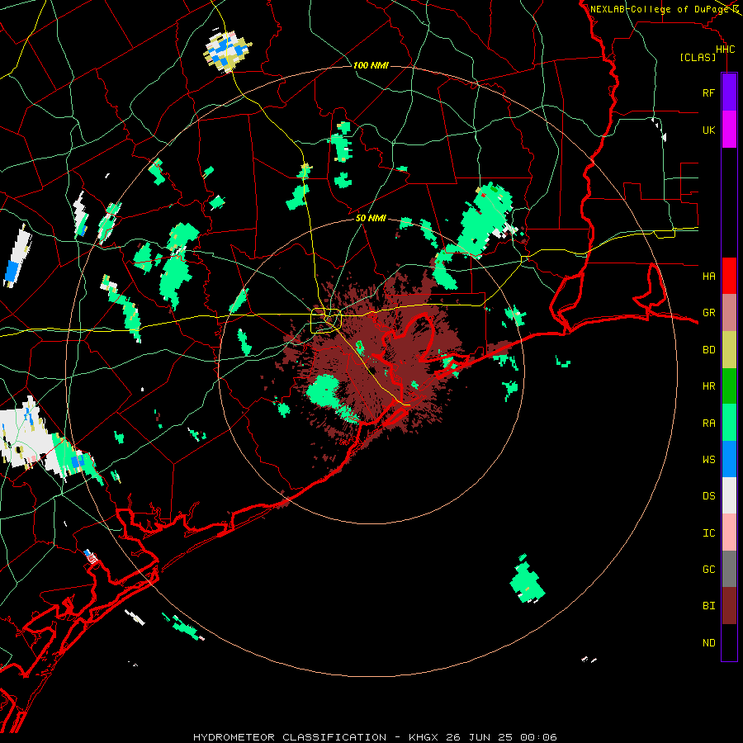Click the RF legend label
This screenshot has height=743, width=743.
(x=708, y=92)
